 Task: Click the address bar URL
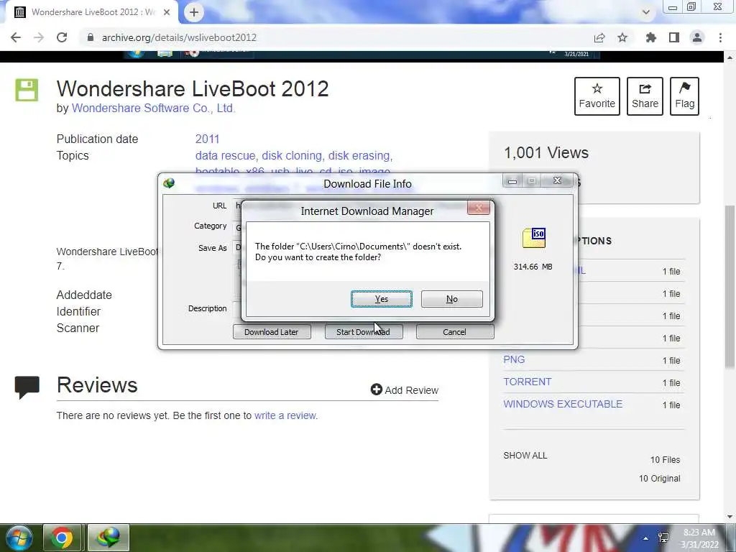pos(179,37)
